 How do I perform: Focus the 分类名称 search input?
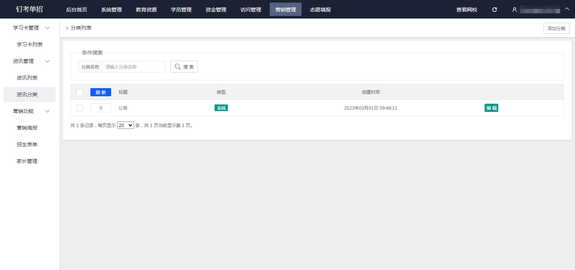tap(134, 67)
